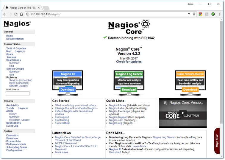Screen dimensions: 225x160
Task: Open the Event Log
Action: pyautogui.click(x=12, y=126)
